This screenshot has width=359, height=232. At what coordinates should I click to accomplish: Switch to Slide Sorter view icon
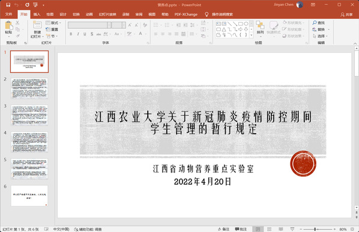[x=269, y=229]
